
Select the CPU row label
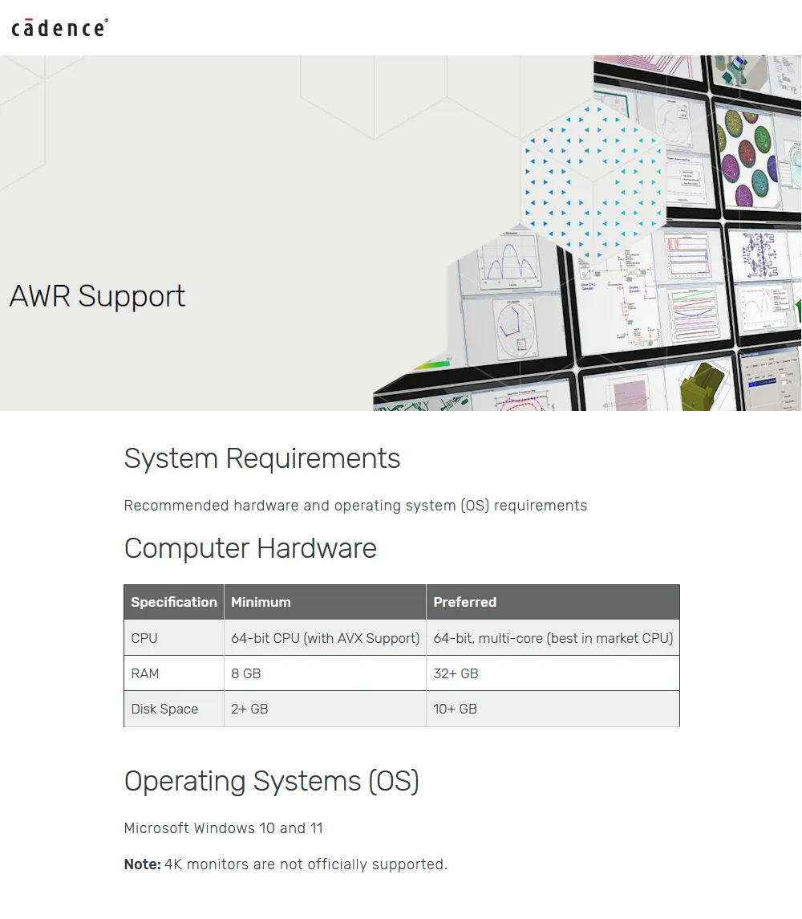144,638
